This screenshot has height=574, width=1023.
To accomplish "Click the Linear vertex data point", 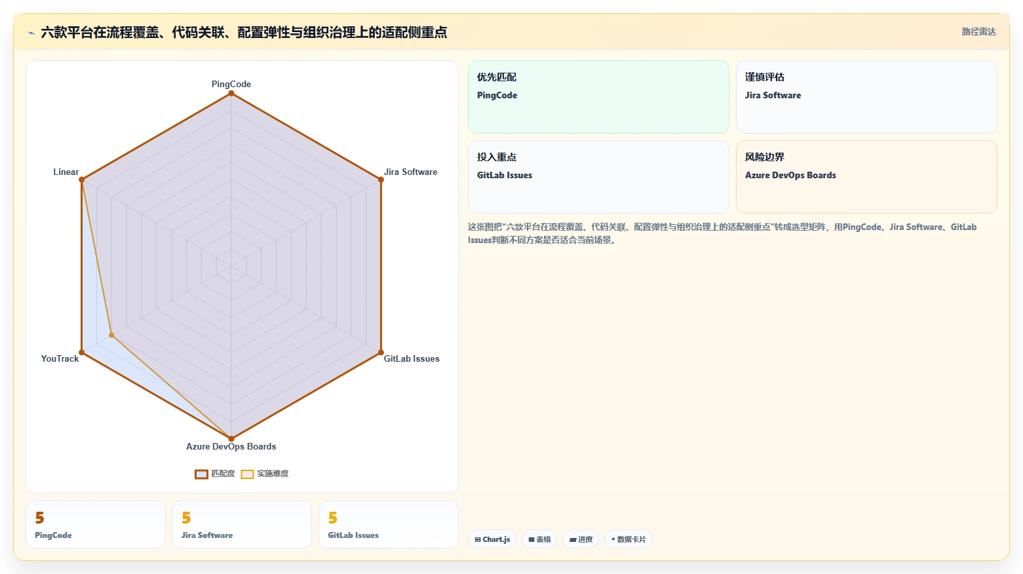I will click(81, 180).
